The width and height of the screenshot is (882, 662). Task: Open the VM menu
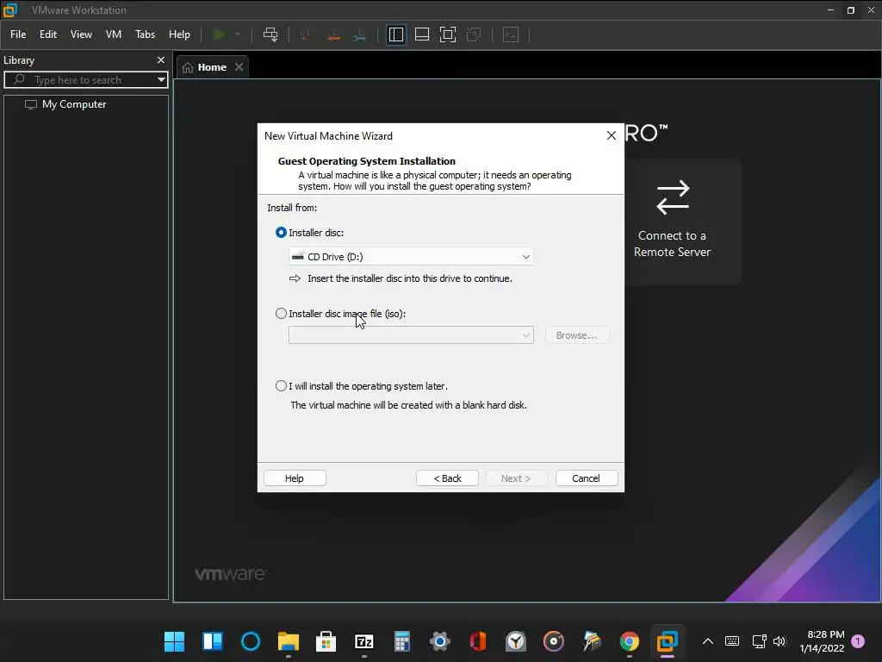(x=114, y=34)
